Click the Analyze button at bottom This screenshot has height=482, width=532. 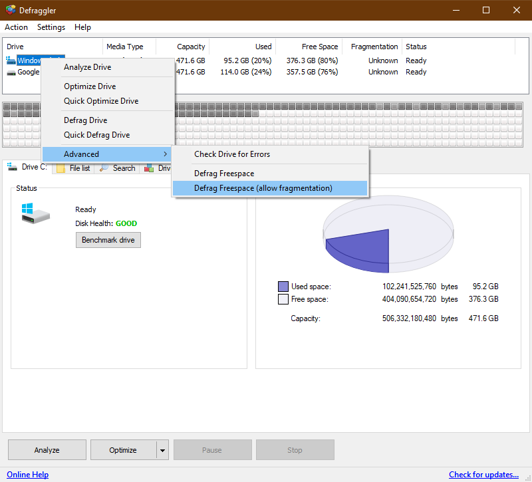pyautogui.click(x=47, y=450)
